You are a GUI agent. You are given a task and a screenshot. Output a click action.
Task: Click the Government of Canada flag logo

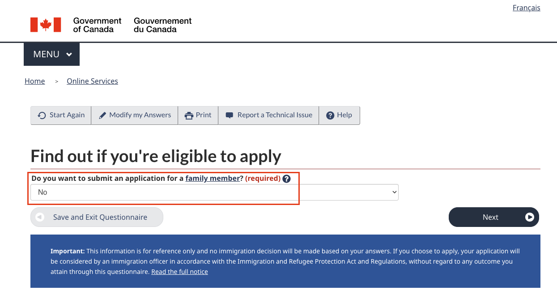(45, 25)
